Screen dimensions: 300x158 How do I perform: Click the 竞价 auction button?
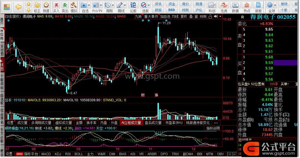pos(185,4)
